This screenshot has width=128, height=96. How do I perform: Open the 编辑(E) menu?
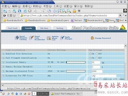pyautogui.click(x=16, y=6)
